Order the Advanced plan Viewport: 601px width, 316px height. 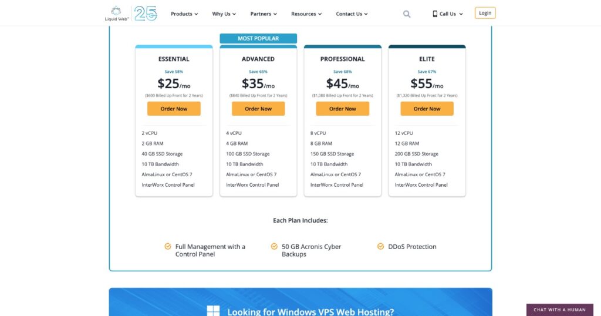(x=258, y=109)
